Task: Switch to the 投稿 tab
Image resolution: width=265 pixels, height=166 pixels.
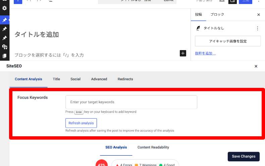Action: click(x=198, y=14)
